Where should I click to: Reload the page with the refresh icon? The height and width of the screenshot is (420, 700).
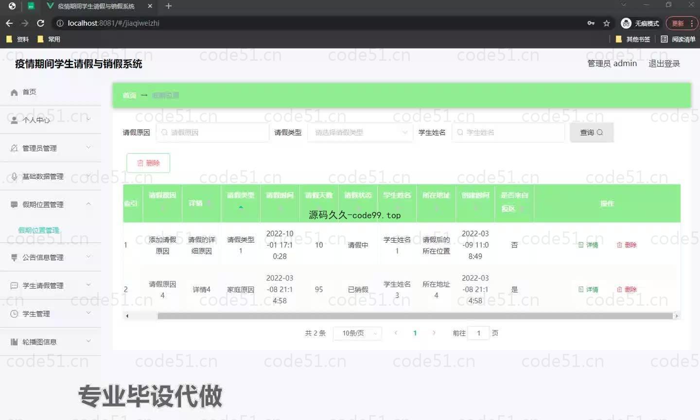[40, 23]
